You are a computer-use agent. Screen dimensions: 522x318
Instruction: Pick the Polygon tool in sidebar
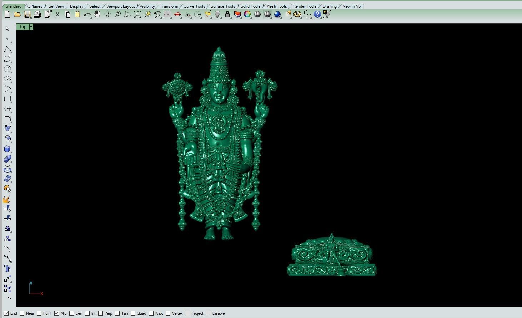(7, 109)
